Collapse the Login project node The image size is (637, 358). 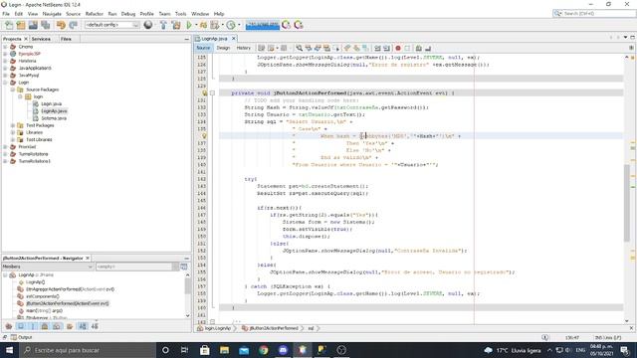click(x=5, y=83)
